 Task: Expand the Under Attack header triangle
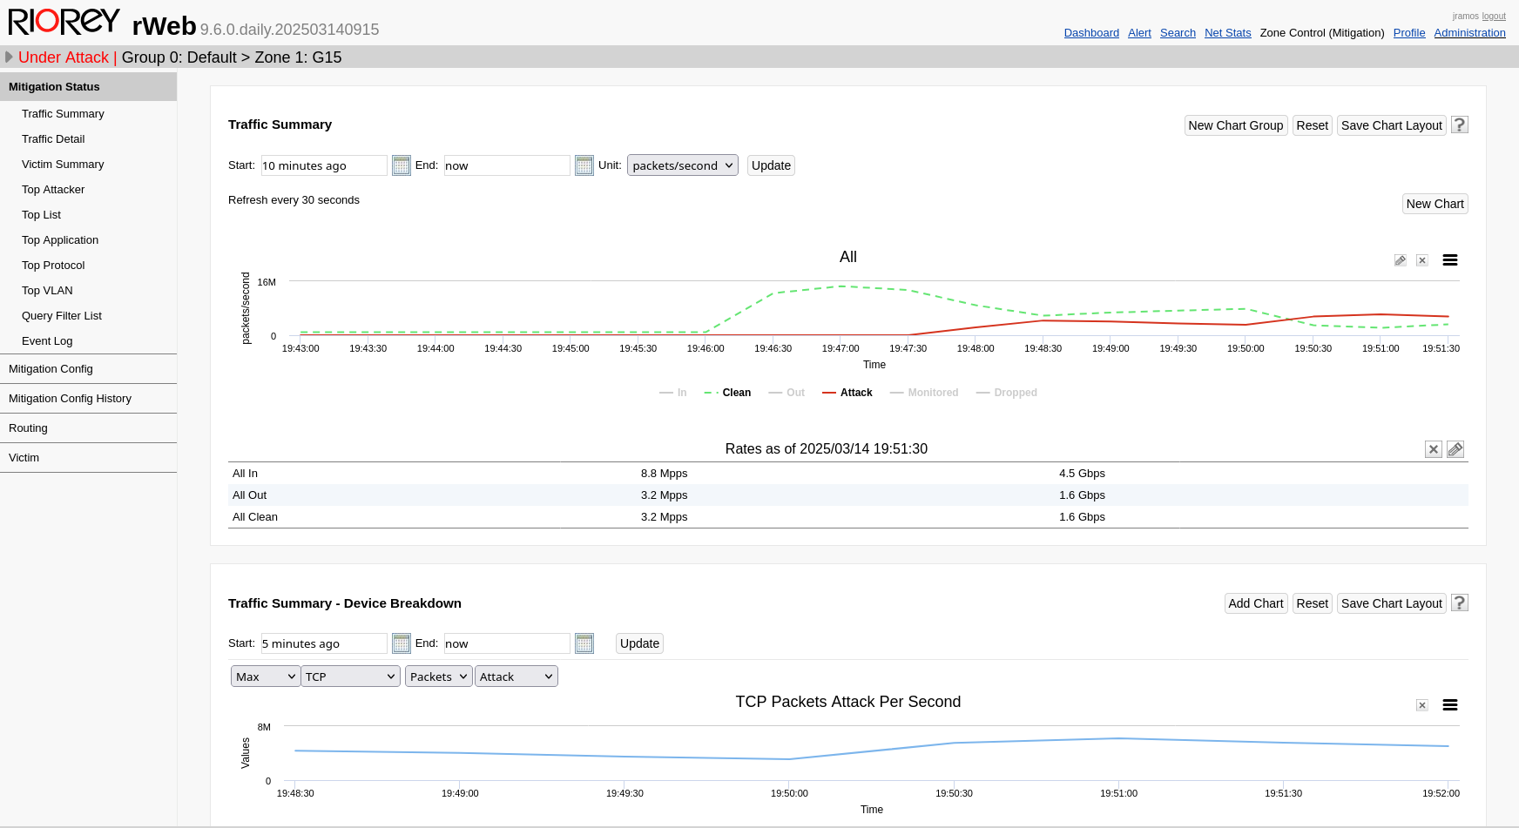click(x=9, y=57)
